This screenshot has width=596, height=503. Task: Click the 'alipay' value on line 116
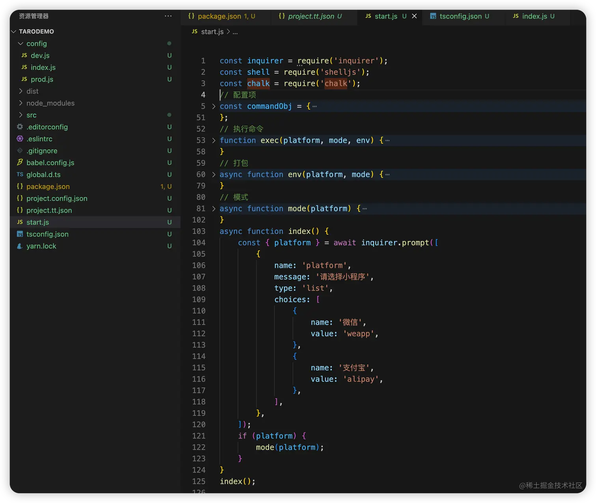coord(361,379)
